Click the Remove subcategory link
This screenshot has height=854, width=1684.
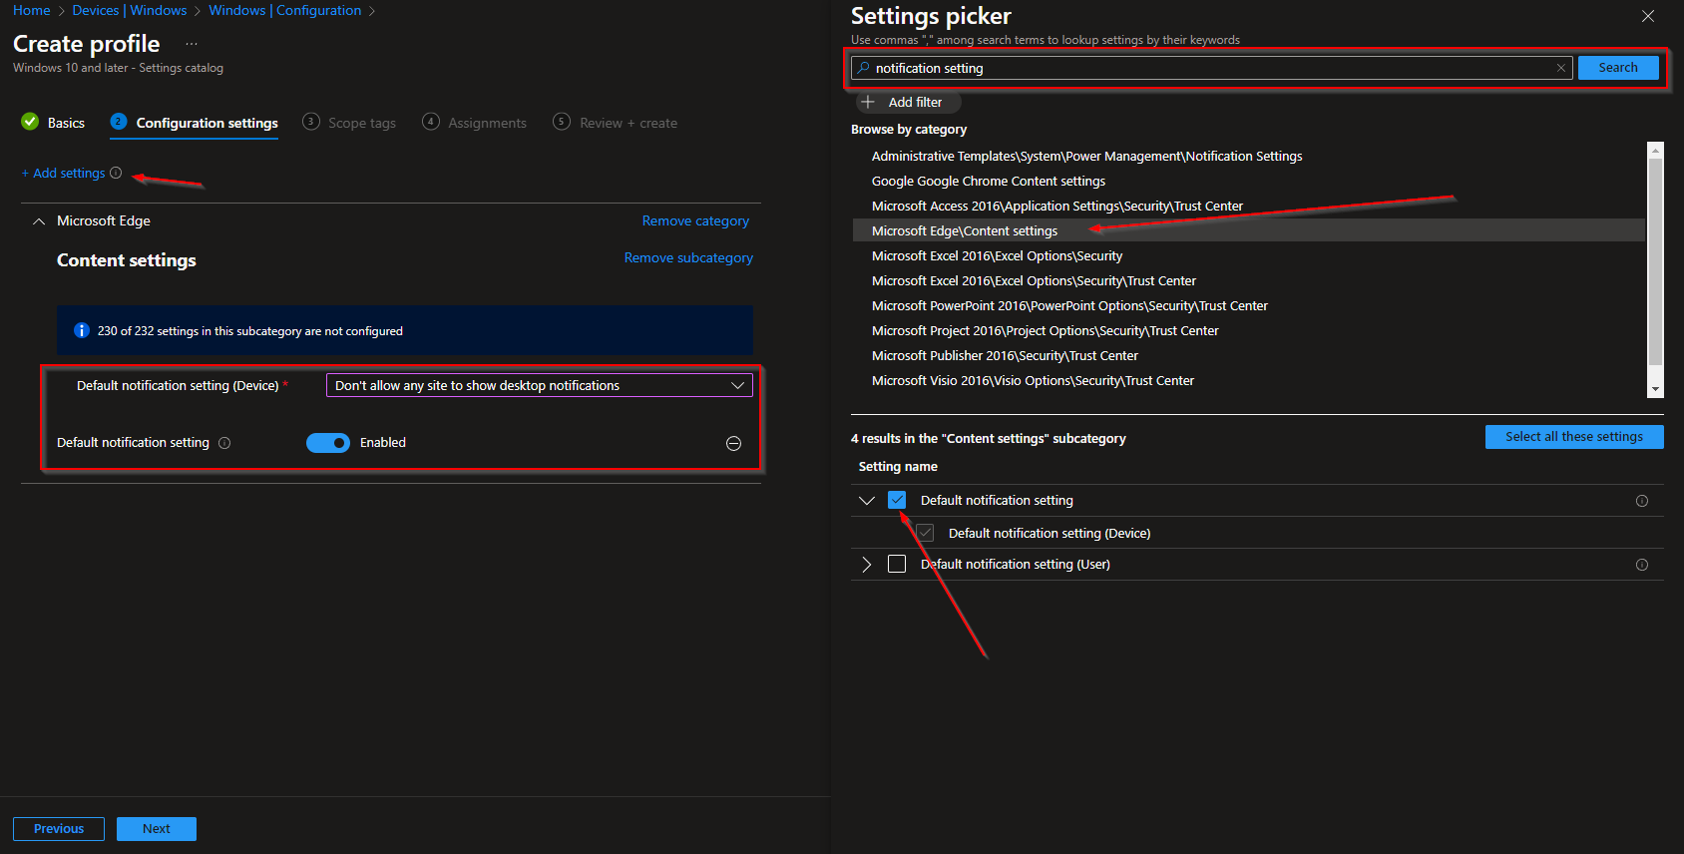688,257
